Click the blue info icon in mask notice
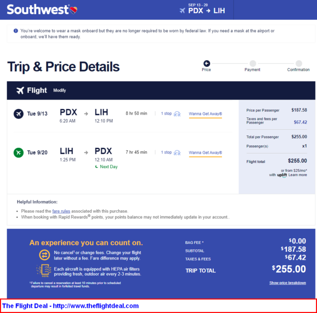Image resolution: width=317 pixels, height=313 pixels. tap(16, 31)
